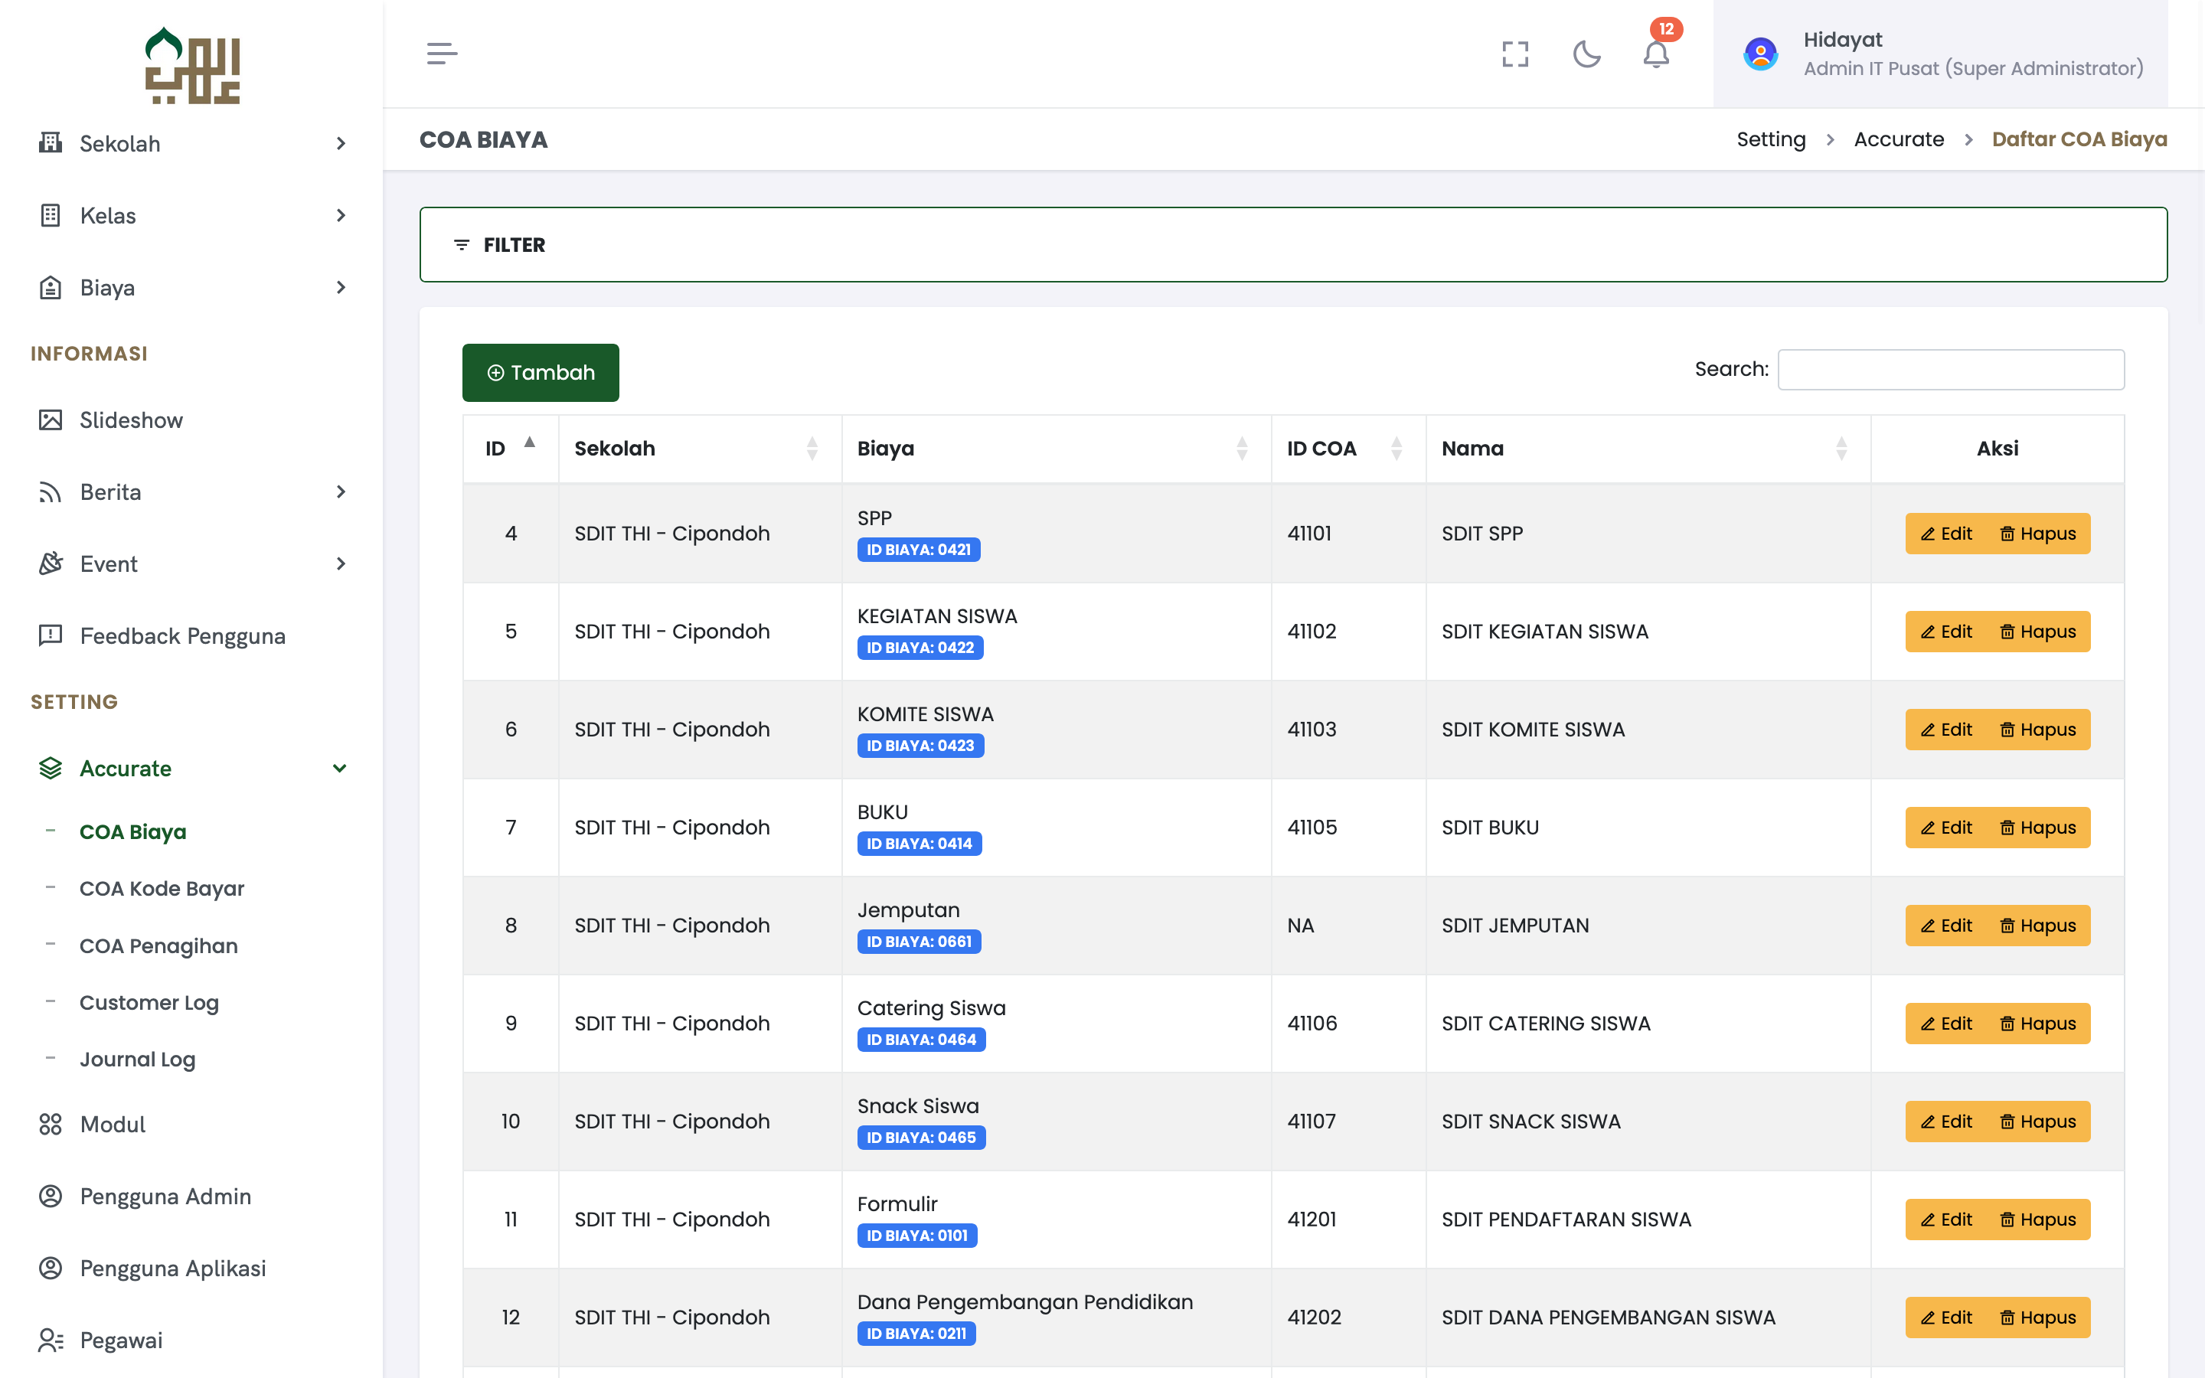Image resolution: width=2205 pixels, height=1378 pixels.
Task: Open notifications bell with 12 badge
Action: pos(1657,54)
